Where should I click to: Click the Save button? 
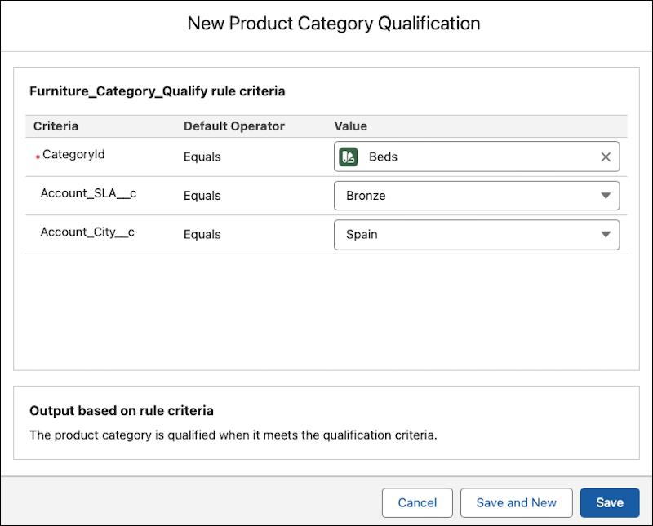(610, 502)
